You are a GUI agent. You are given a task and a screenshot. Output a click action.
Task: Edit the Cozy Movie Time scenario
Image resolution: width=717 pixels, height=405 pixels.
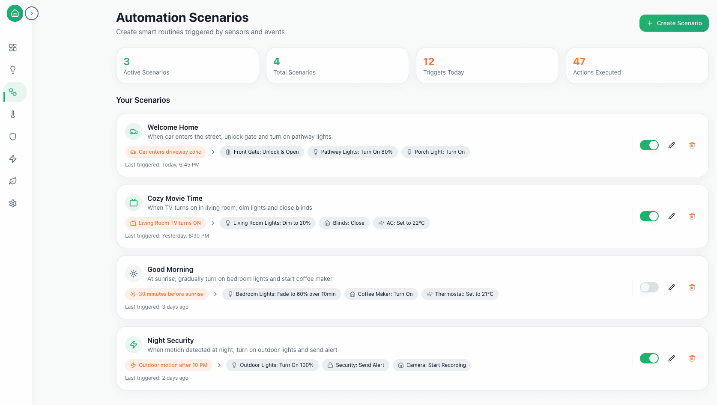672,216
